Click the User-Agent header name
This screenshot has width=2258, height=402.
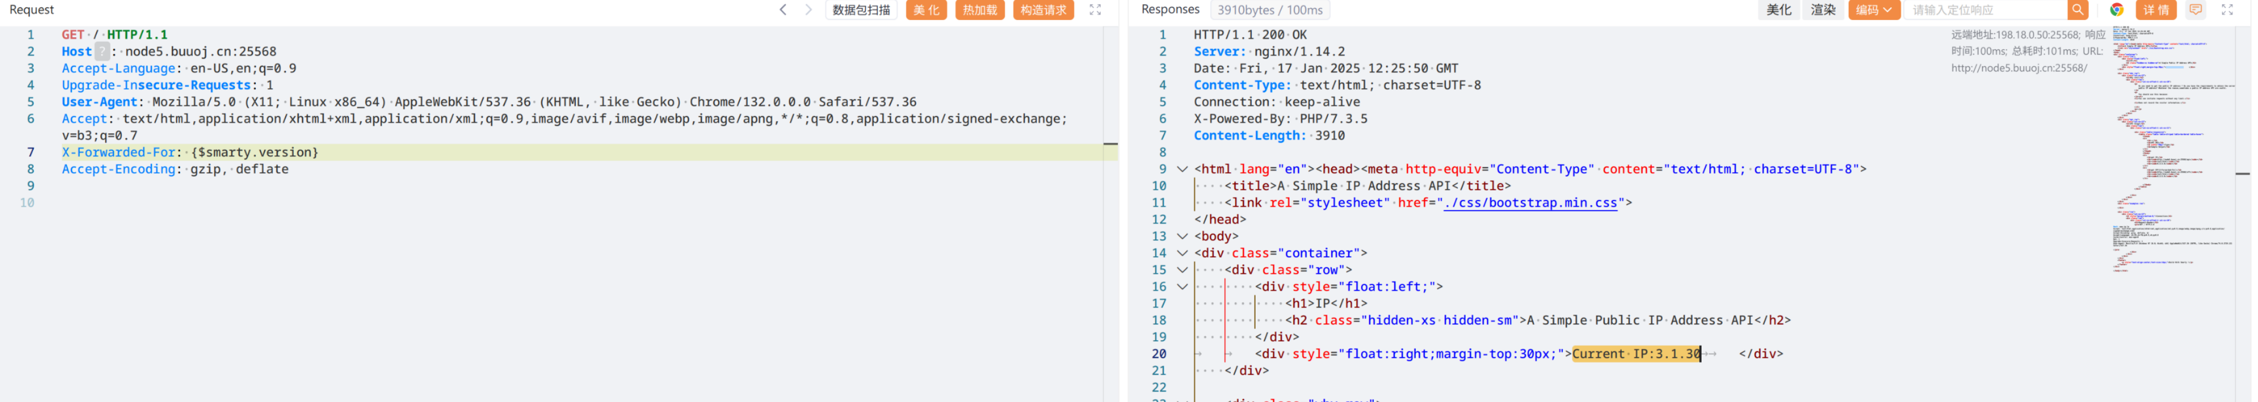click(99, 102)
